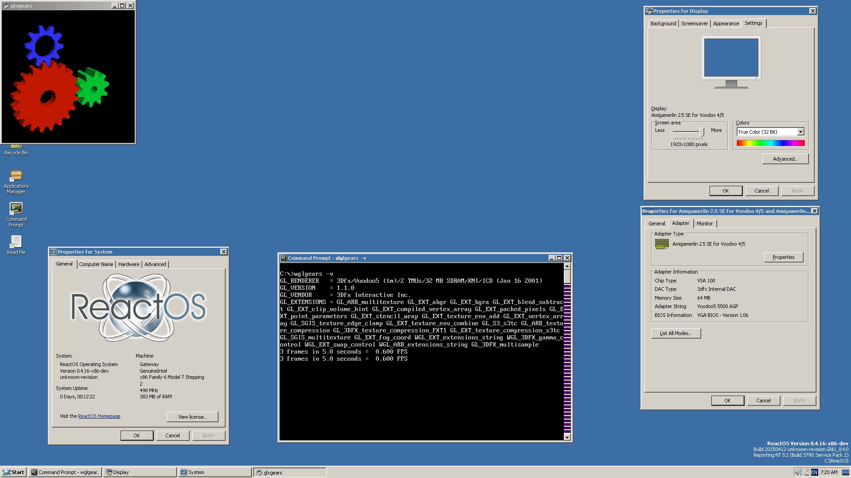Open the Applications Manager desktop icon
The height and width of the screenshot is (478, 851).
coord(16,176)
